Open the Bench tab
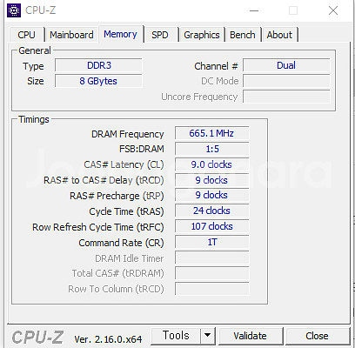Image resolution: width=355 pixels, height=348 pixels. point(243,35)
